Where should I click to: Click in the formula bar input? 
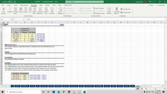click(x=95, y=19)
